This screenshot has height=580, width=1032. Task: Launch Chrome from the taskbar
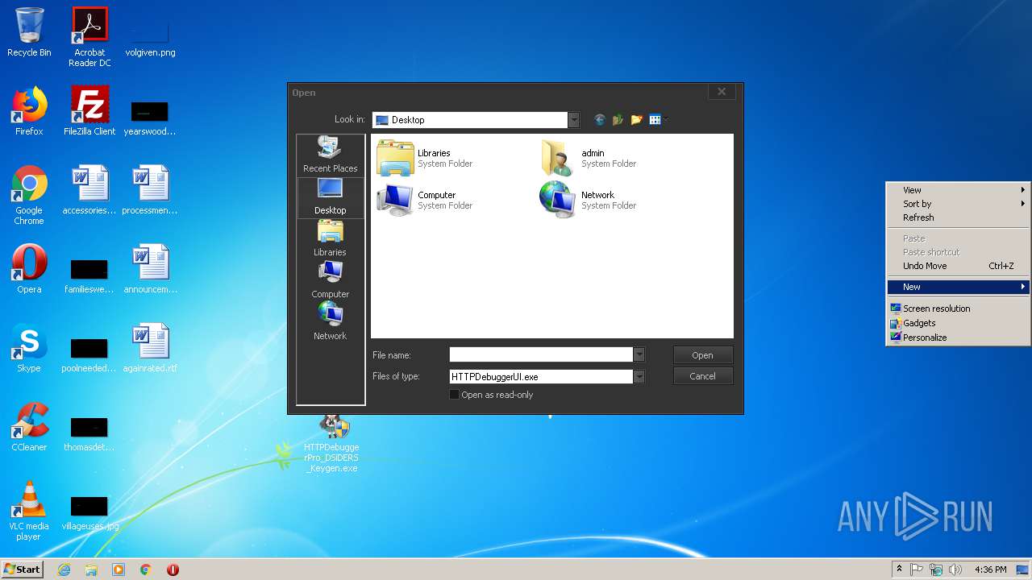tap(146, 570)
